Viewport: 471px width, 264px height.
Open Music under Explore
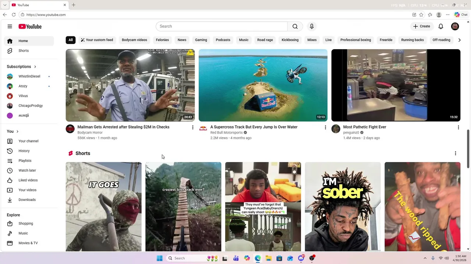click(29, 233)
